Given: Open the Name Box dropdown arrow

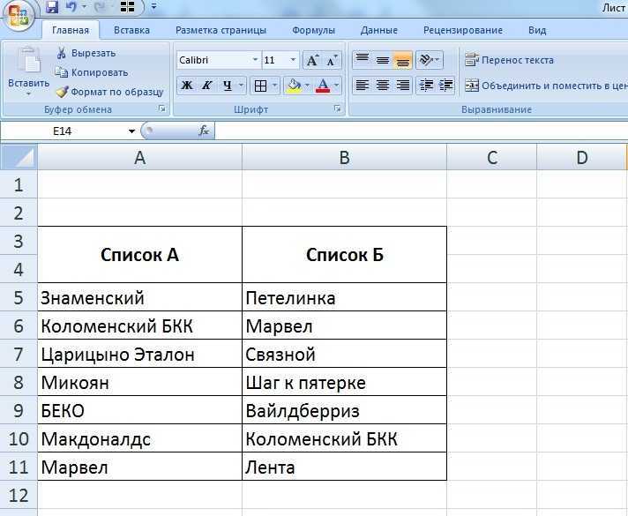Looking at the screenshot, I should (131, 131).
